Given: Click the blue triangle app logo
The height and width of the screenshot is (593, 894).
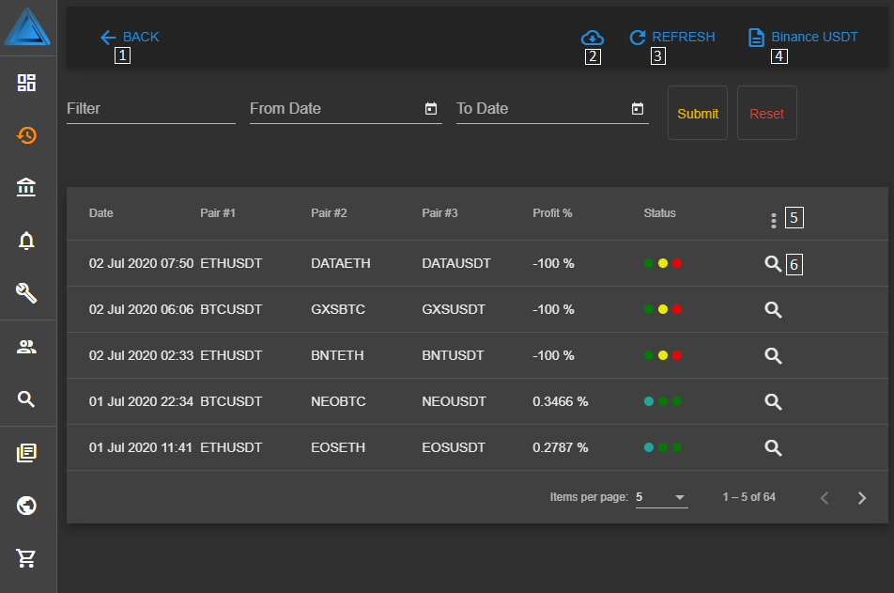Looking at the screenshot, I should [x=27, y=27].
